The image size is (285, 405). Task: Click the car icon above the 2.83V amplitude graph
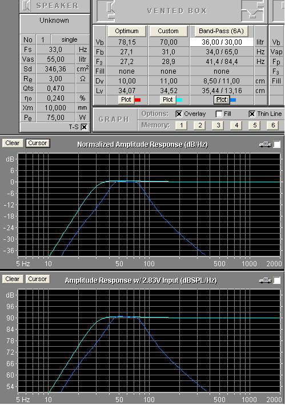(265, 280)
